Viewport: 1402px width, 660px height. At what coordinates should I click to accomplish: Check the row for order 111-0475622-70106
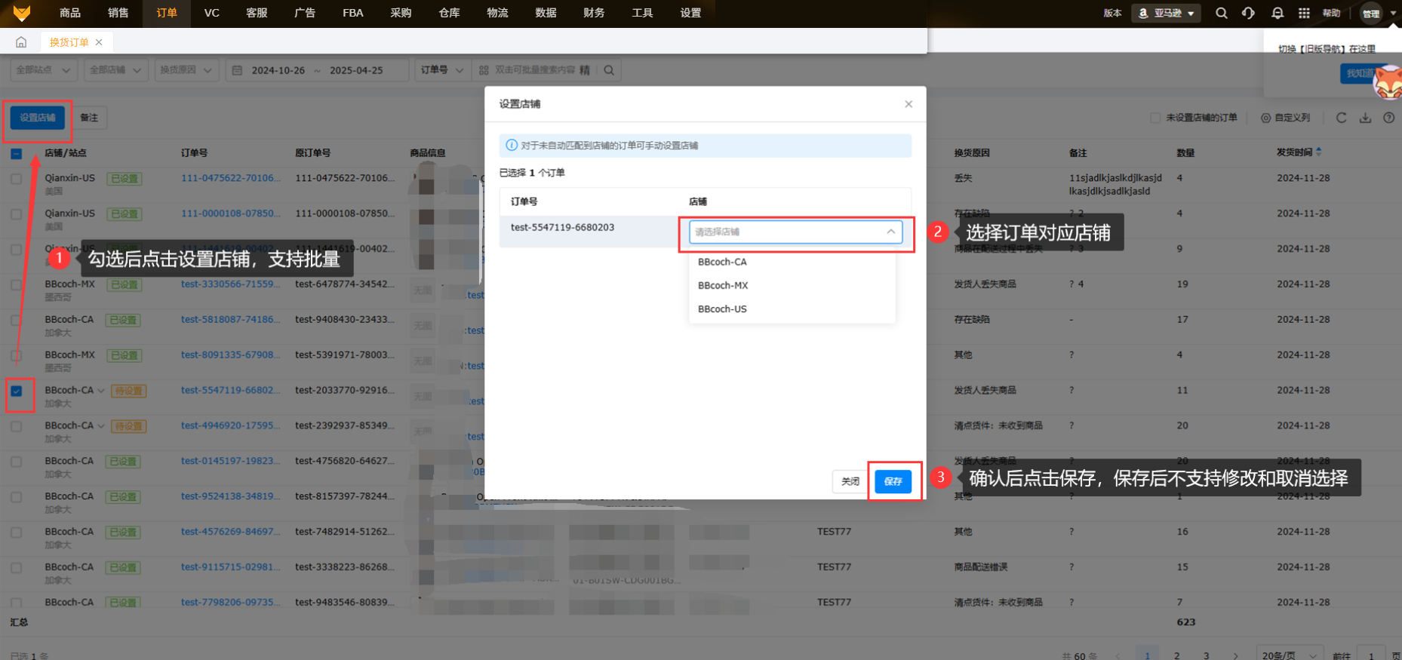coord(17,179)
